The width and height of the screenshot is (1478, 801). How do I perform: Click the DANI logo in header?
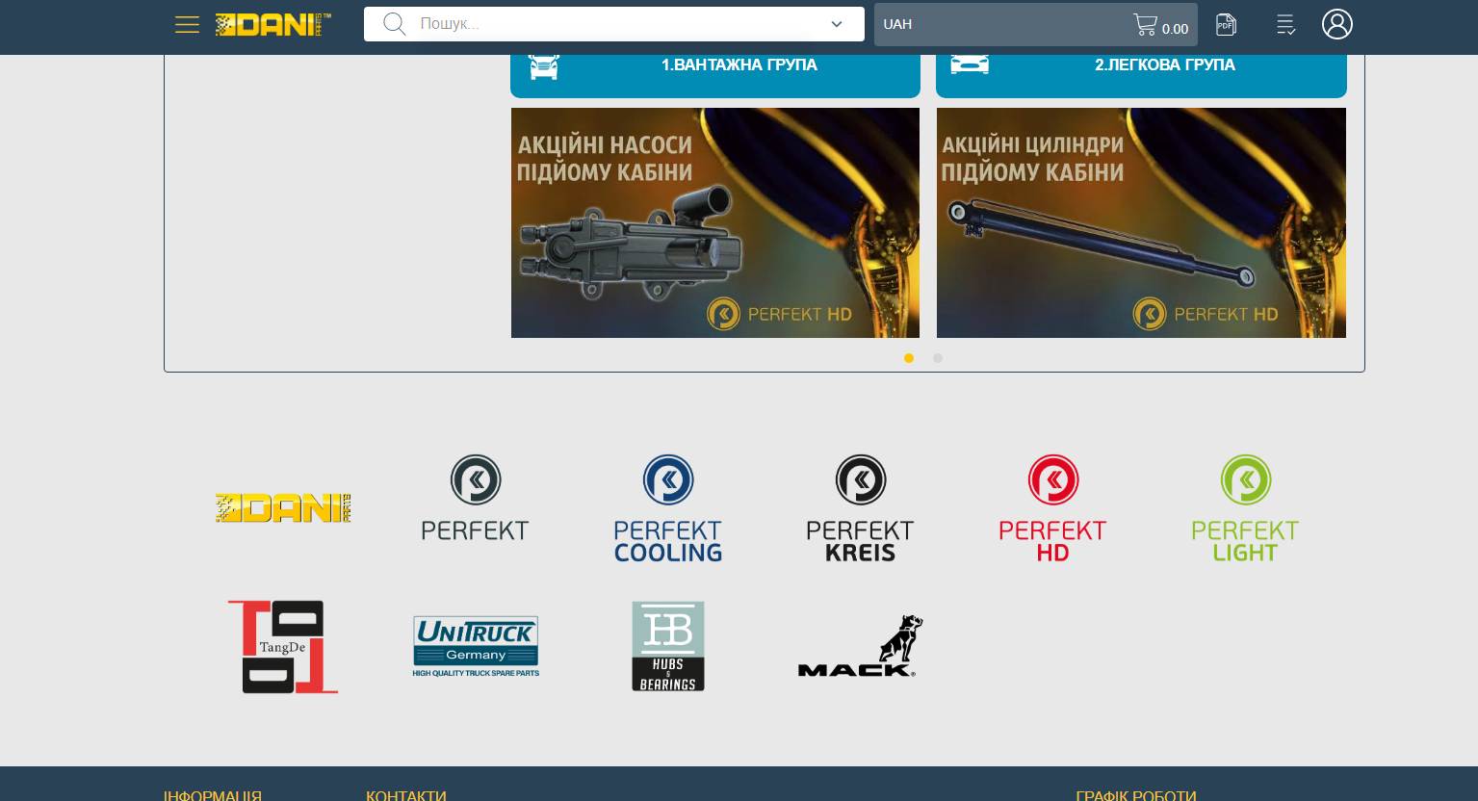tap(273, 24)
